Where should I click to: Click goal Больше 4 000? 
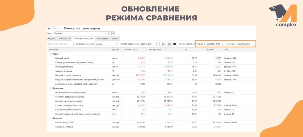(x=230, y=58)
